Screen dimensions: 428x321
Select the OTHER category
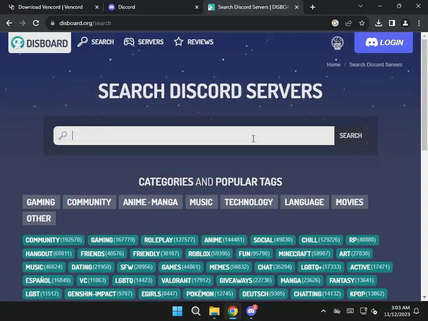(x=39, y=218)
